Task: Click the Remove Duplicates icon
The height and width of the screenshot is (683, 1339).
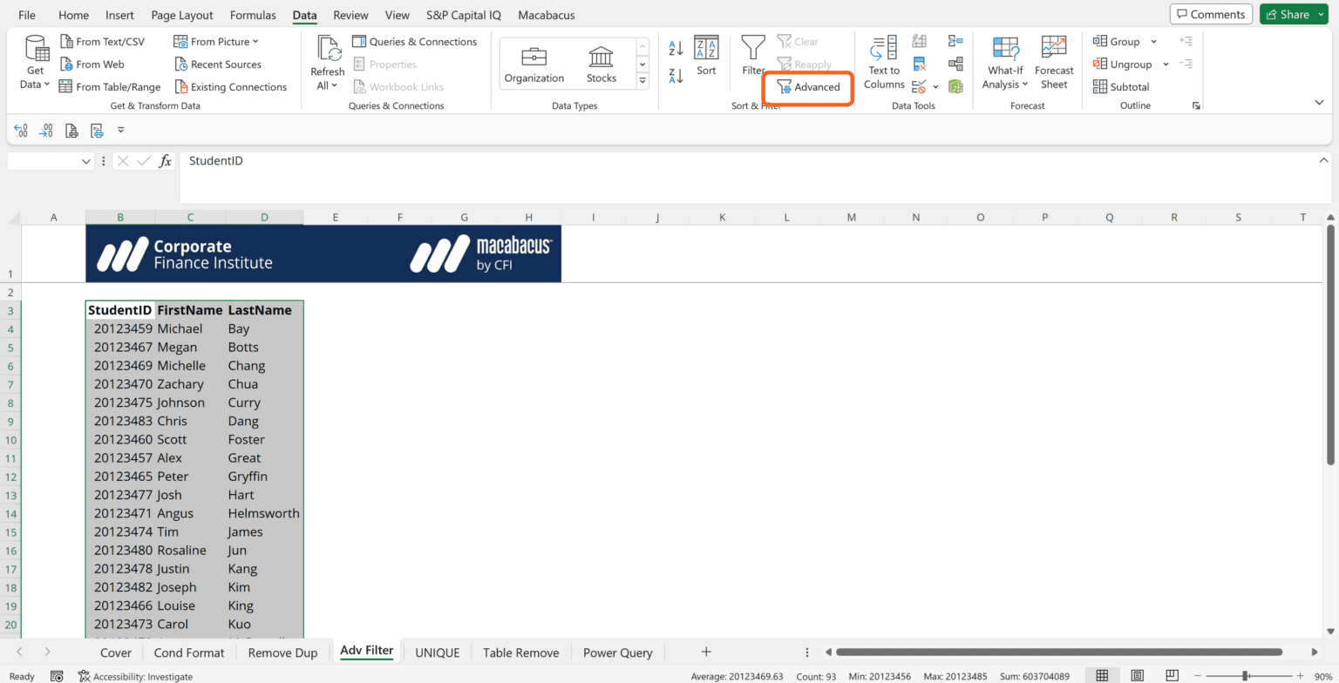Action: [919, 64]
